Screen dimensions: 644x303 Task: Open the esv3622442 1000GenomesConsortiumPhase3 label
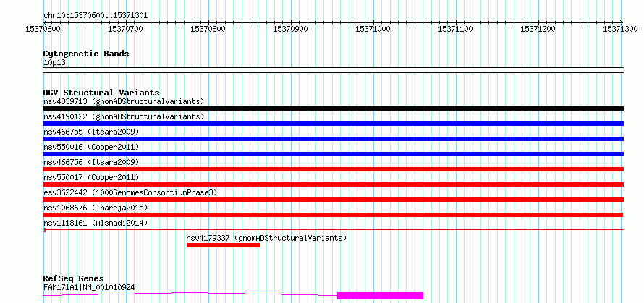click(x=130, y=192)
